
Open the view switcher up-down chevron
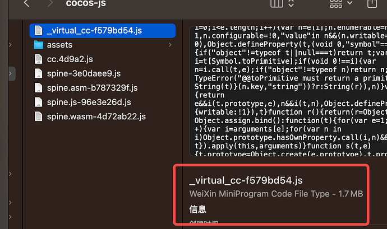(x=291, y=3)
